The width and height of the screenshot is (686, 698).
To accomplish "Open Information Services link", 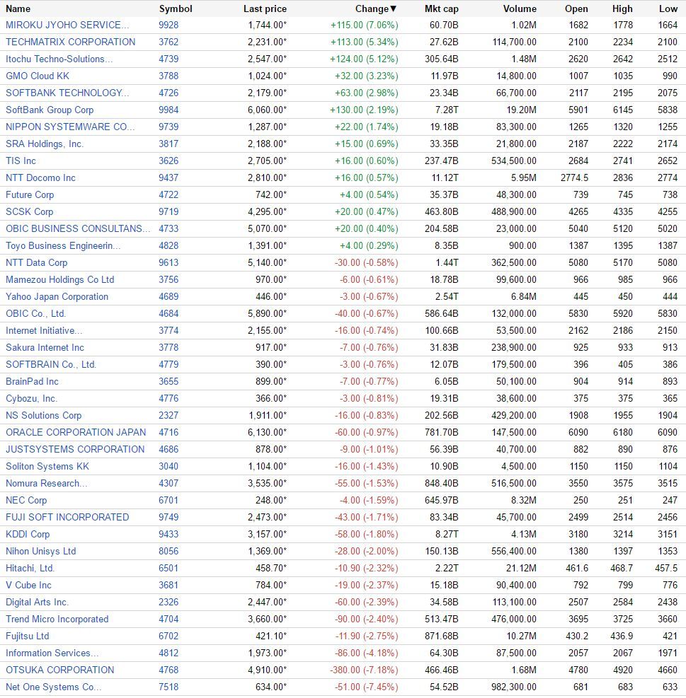I will point(52,653).
